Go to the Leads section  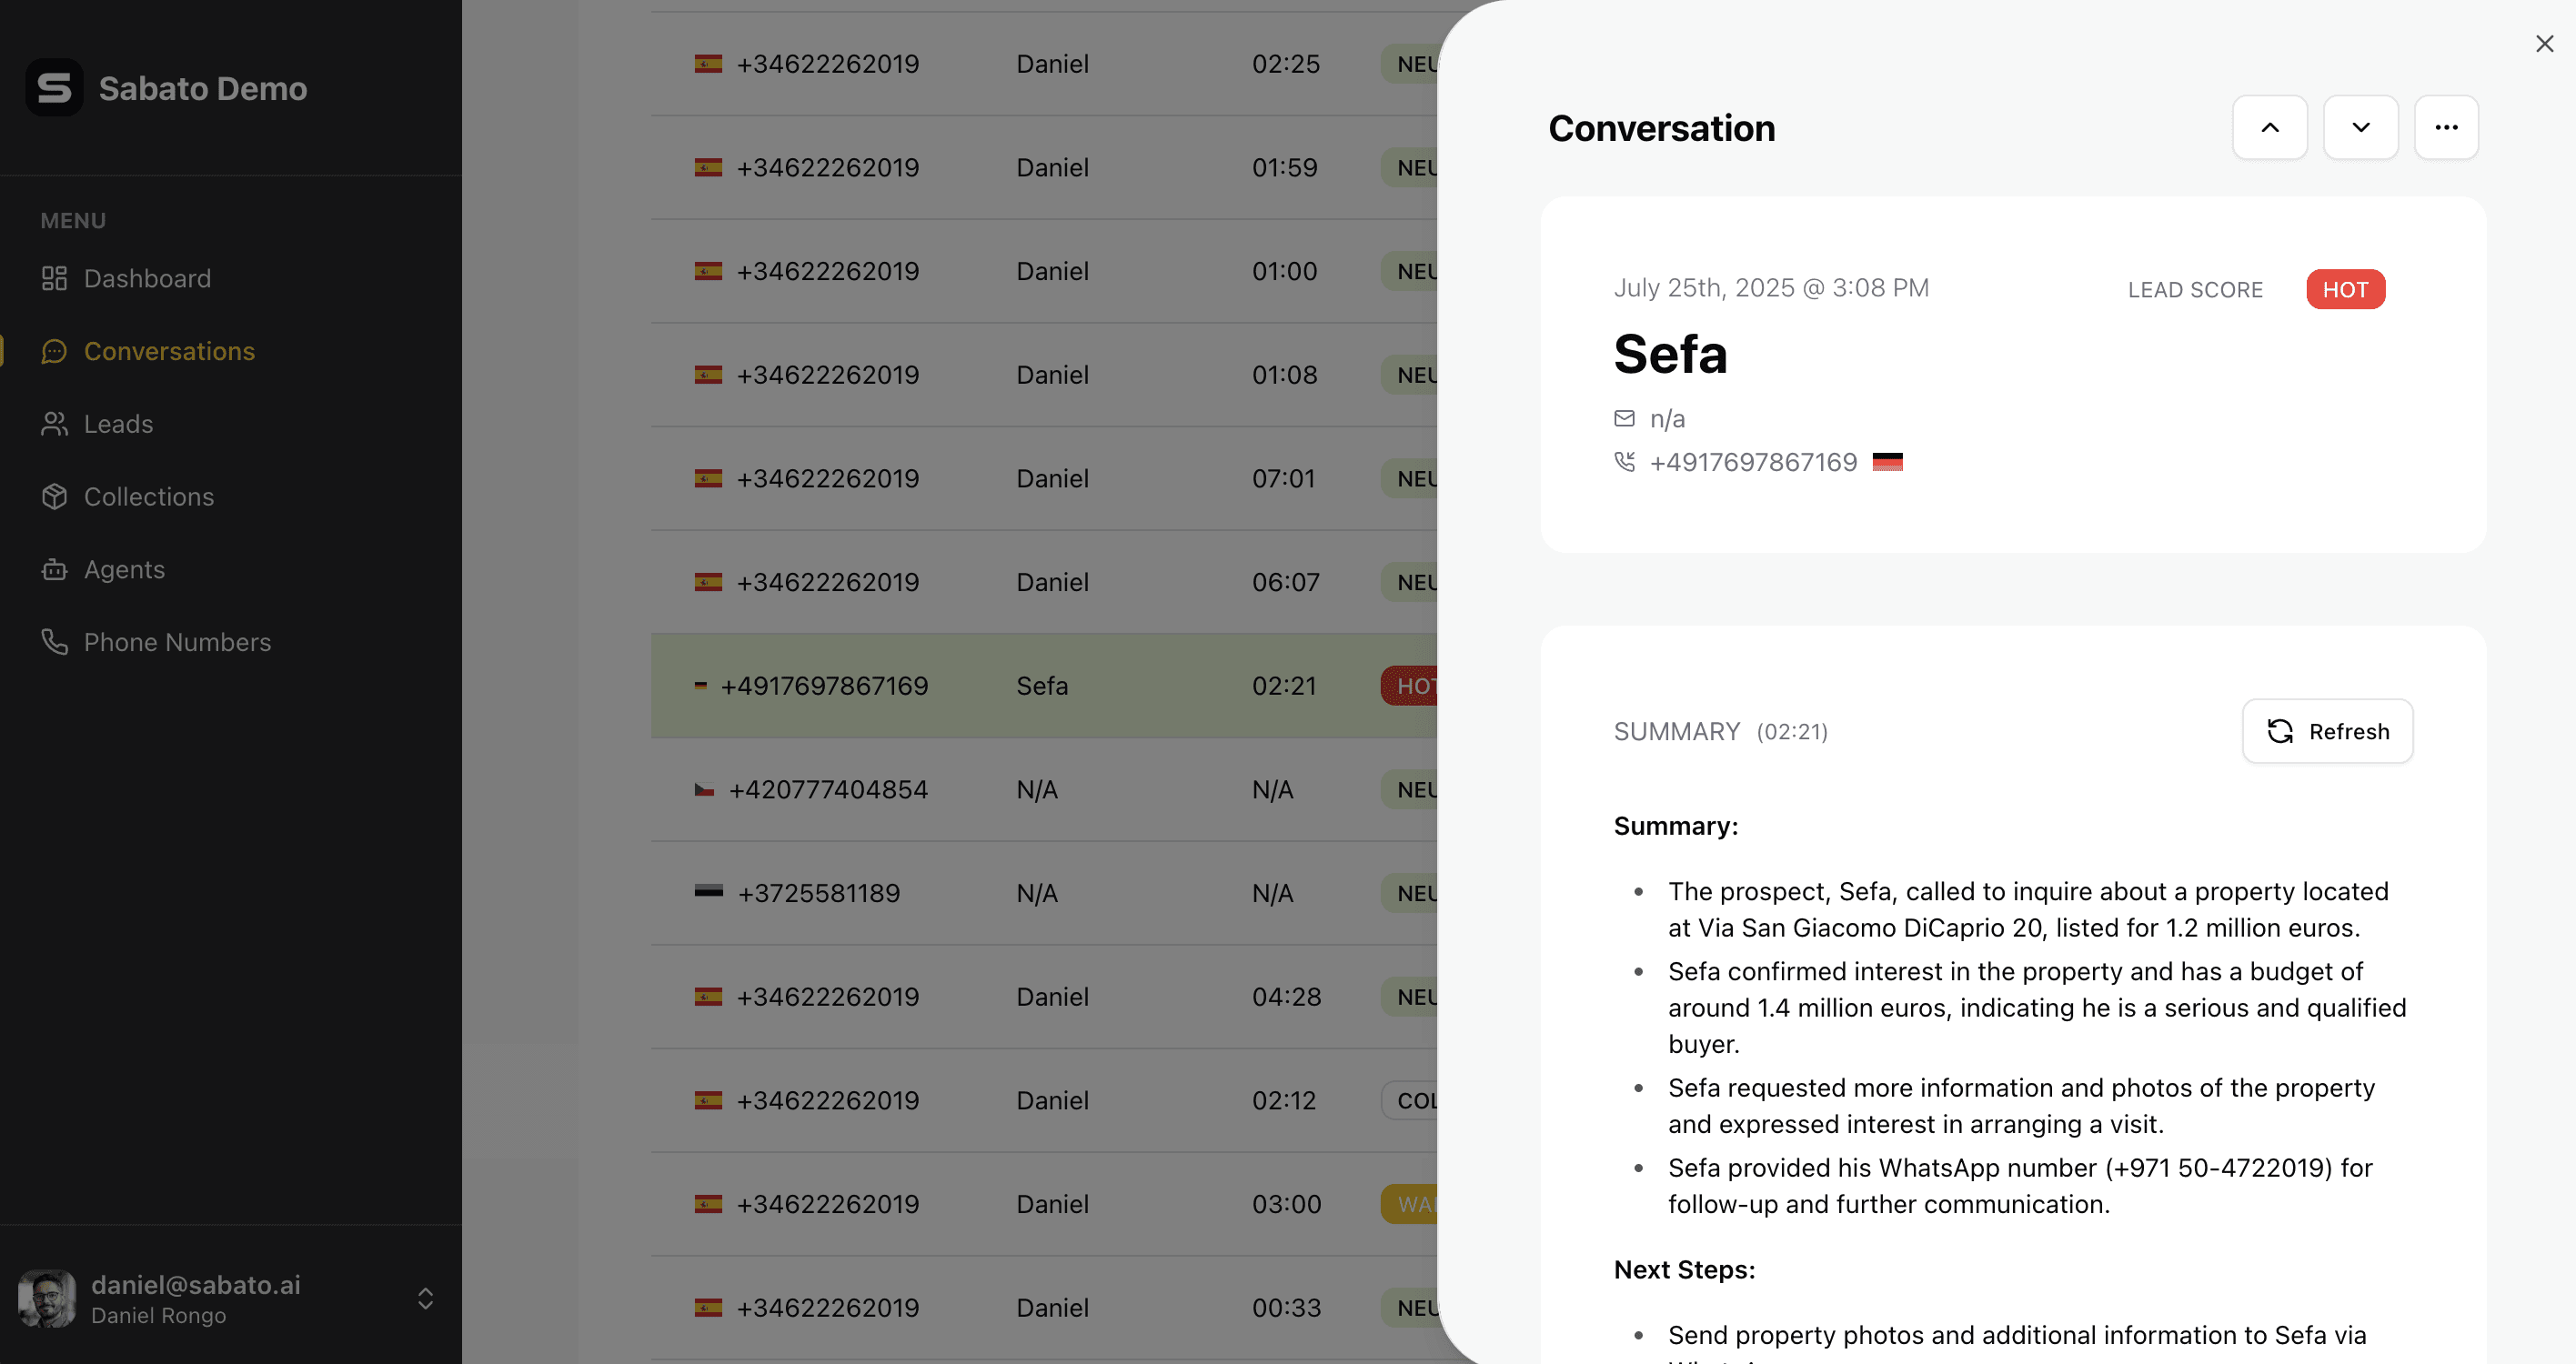(x=118, y=424)
